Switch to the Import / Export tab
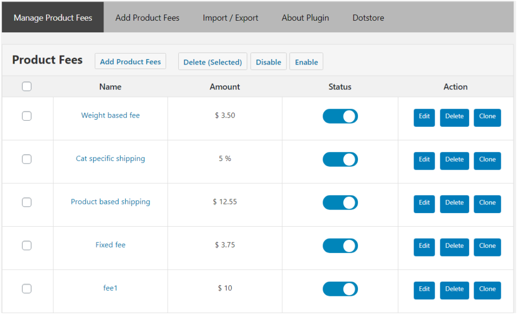This screenshot has height=314, width=517. (230, 18)
